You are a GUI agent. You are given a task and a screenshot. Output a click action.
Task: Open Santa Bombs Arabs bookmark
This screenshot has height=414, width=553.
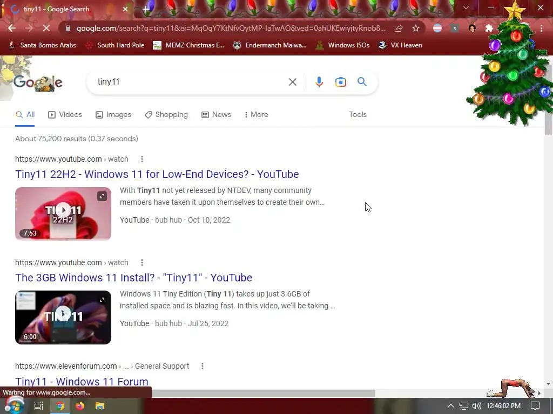coord(42,45)
